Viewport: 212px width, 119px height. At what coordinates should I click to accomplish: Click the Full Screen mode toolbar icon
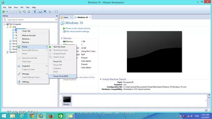(45, 12)
